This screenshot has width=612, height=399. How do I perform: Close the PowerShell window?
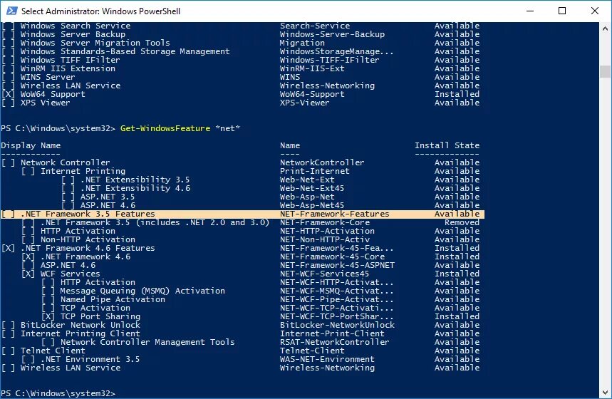coord(594,11)
